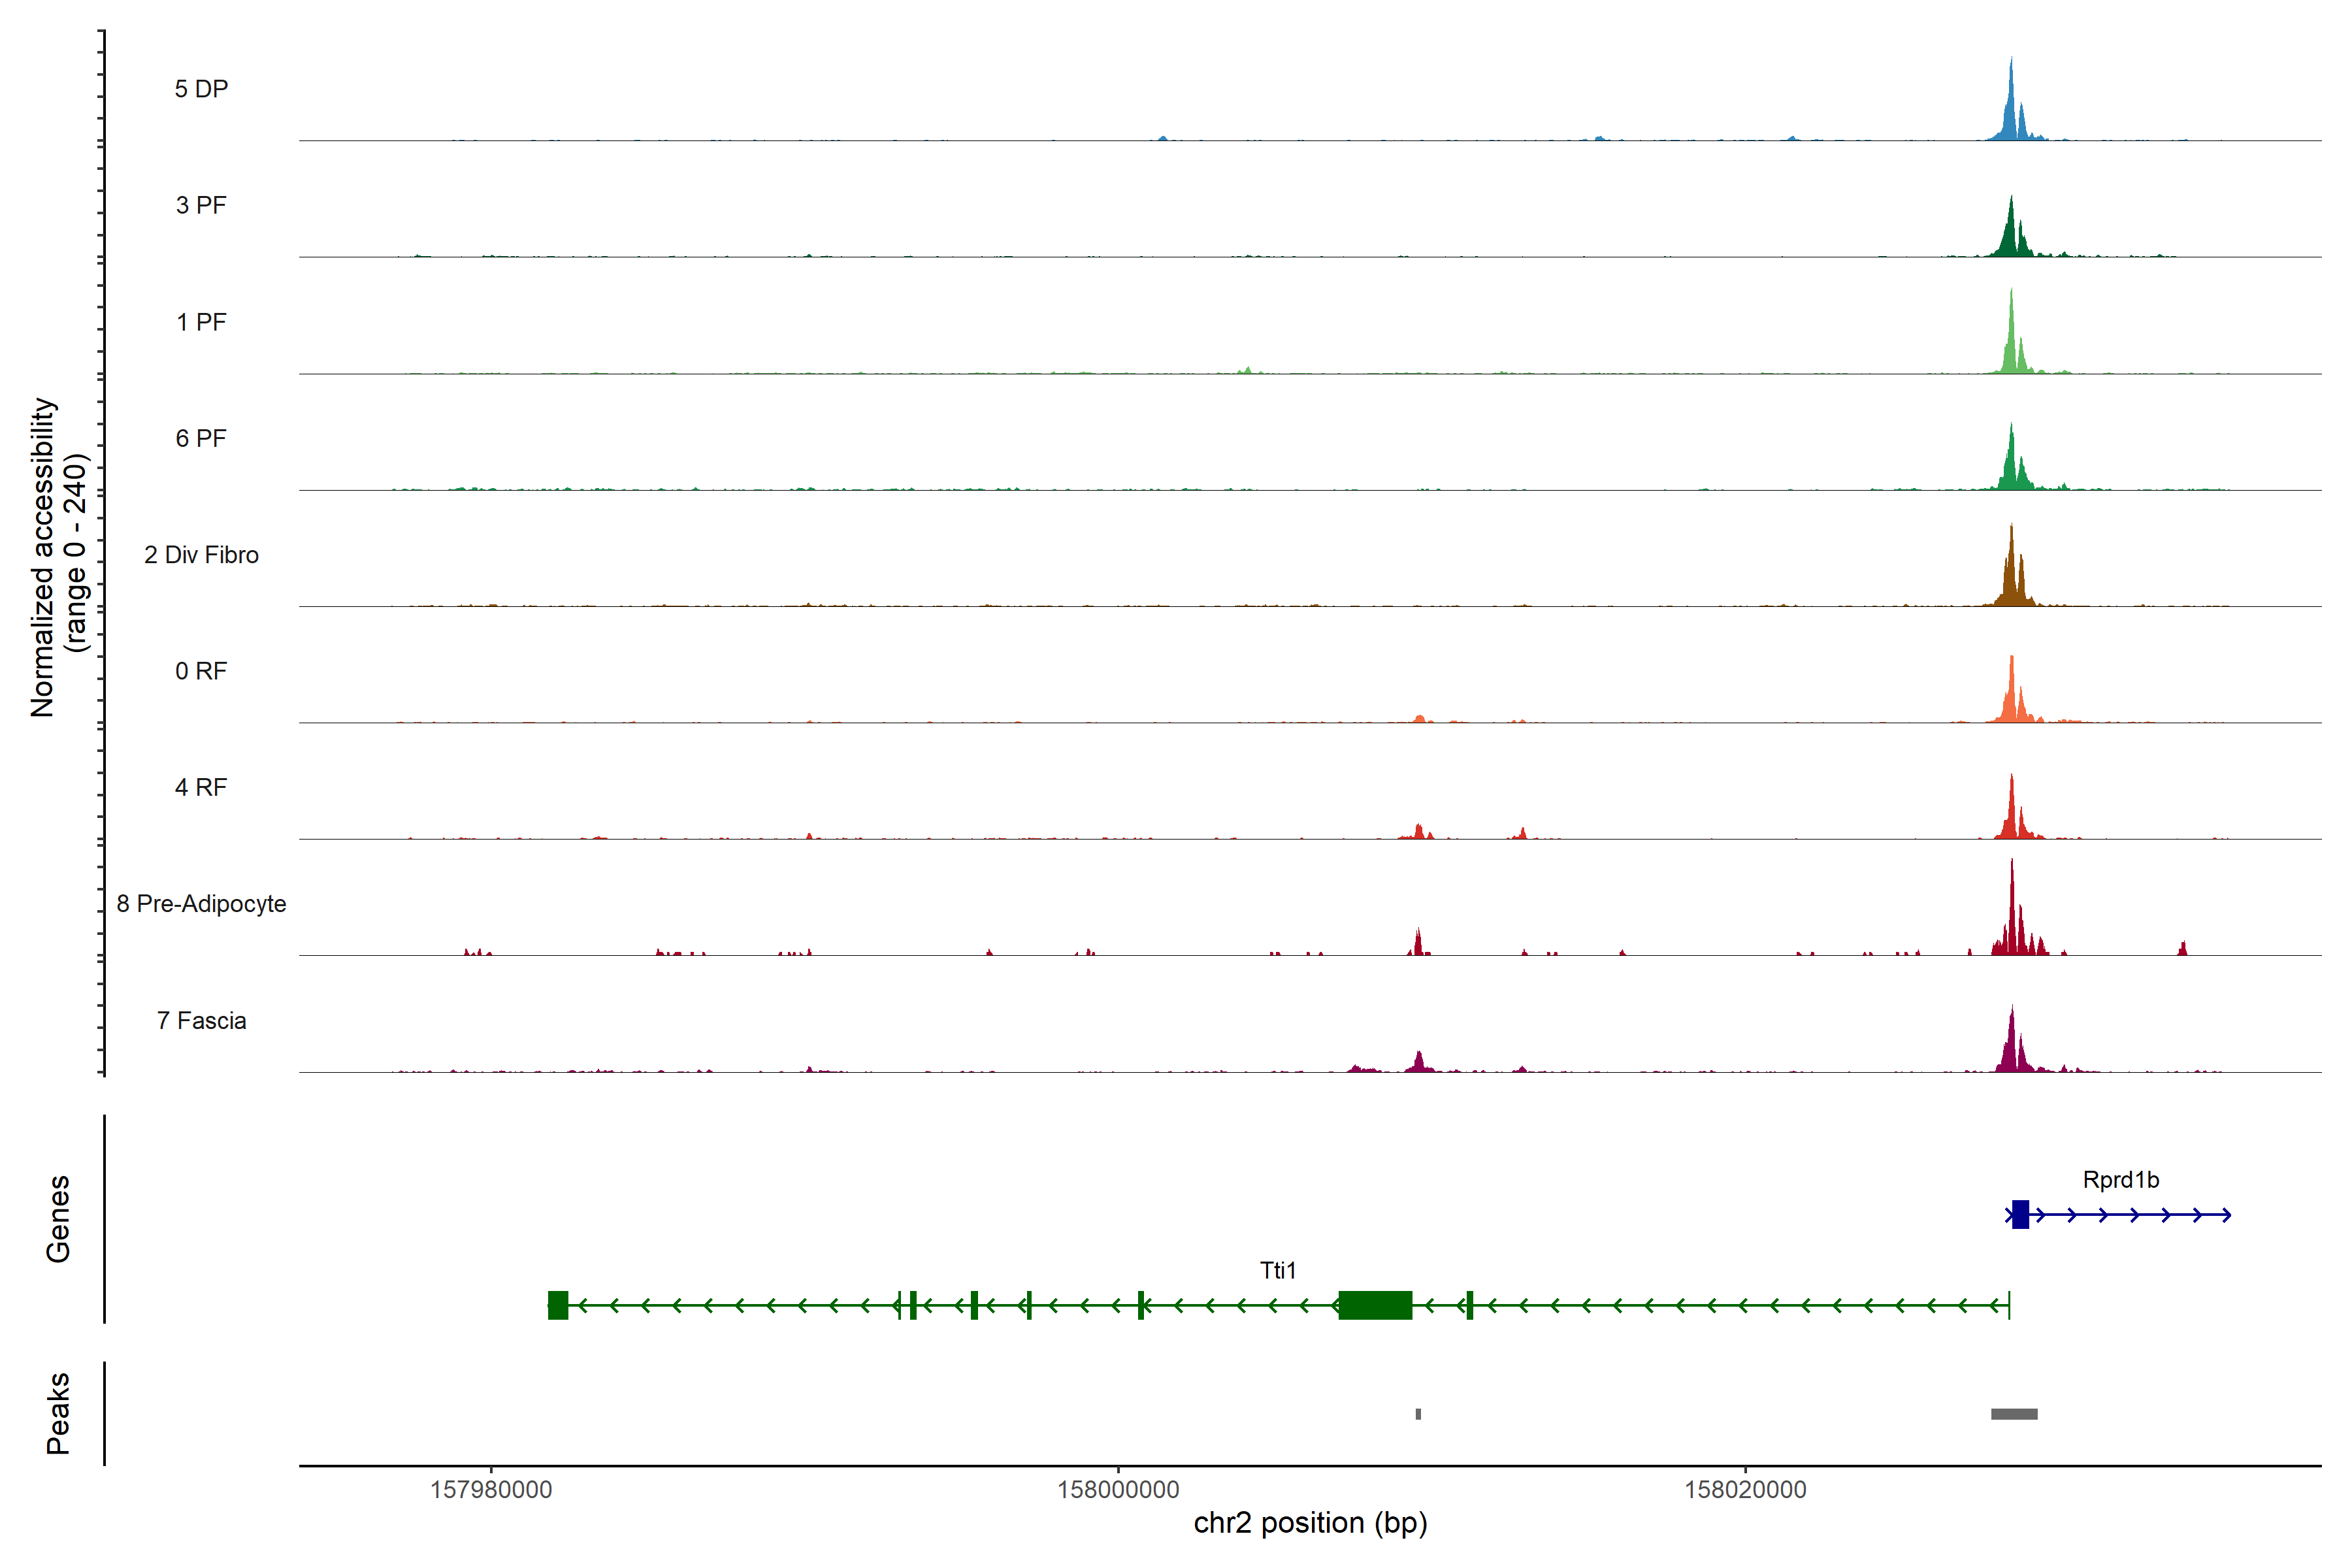Click the Peaks panel label
2352x1568 pixels.
click(x=58, y=1413)
